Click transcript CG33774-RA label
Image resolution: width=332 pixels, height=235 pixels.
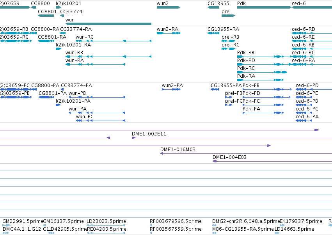click(76, 29)
